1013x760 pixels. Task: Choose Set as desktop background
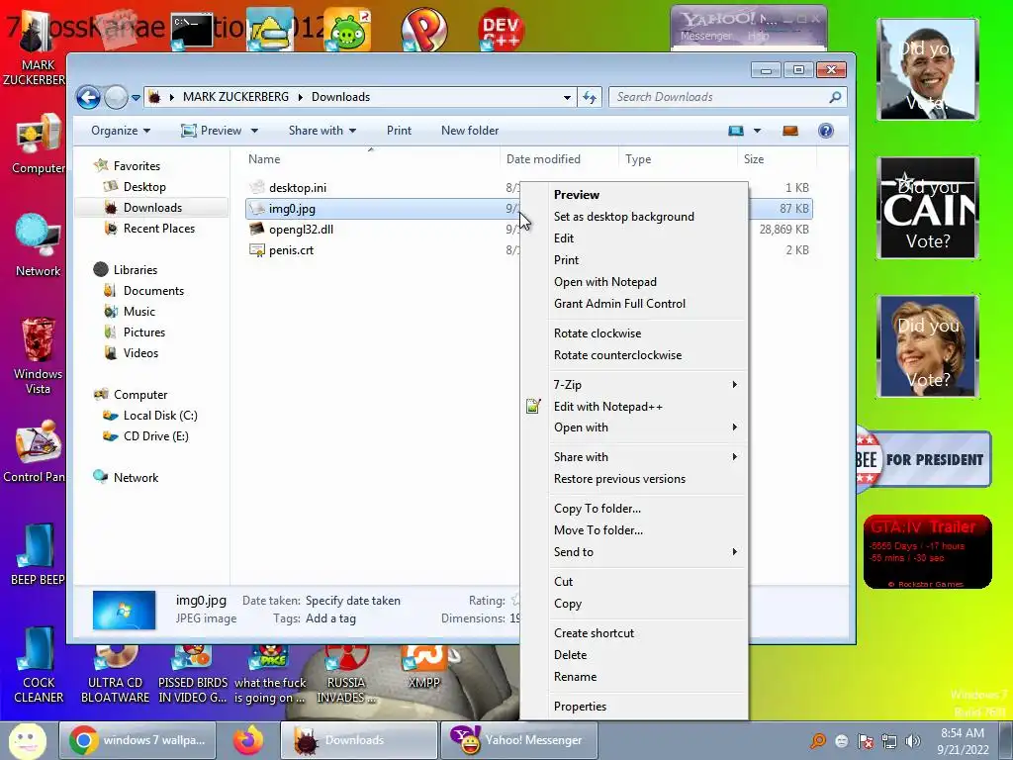[x=623, y=217]
